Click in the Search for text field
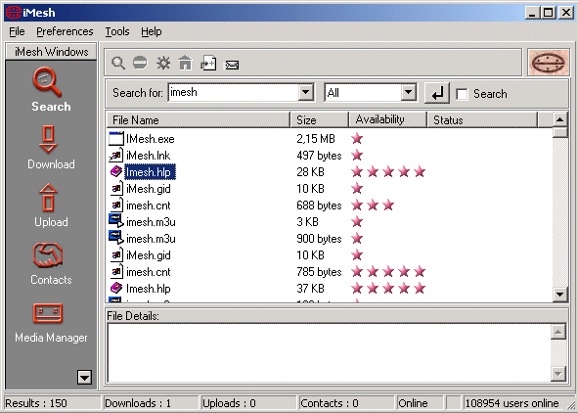 click(234, 92)
